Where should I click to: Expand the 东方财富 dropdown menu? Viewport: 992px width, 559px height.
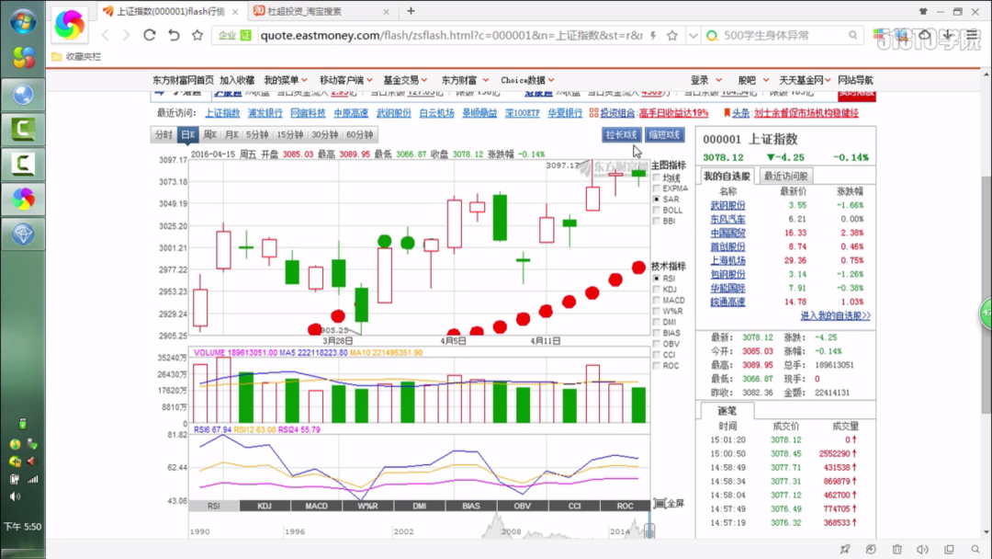[x=465, y=80]
